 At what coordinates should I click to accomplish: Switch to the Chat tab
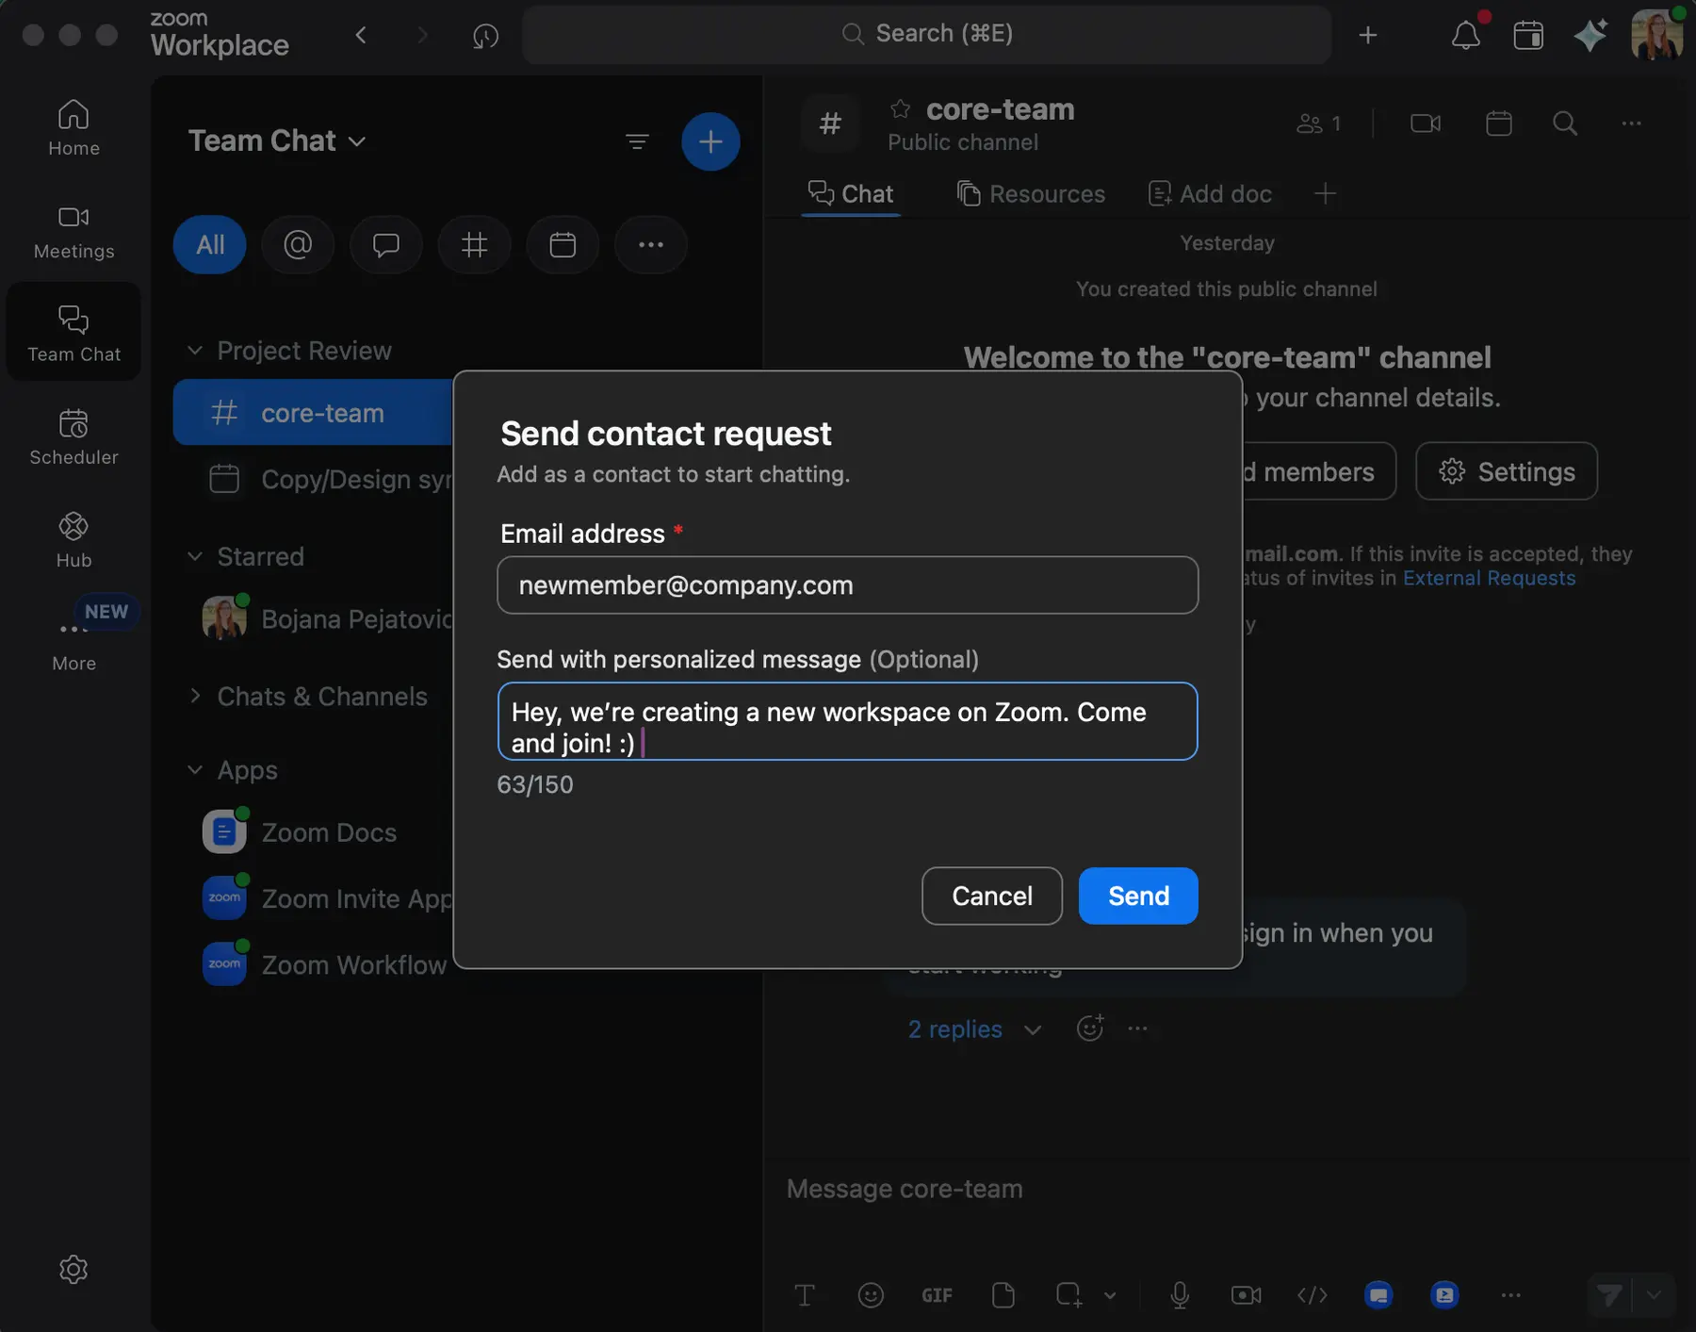point(851,194)
